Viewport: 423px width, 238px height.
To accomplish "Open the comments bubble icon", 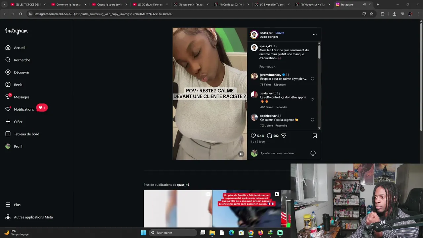I will pos(269,136).
